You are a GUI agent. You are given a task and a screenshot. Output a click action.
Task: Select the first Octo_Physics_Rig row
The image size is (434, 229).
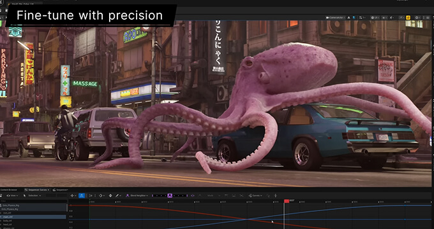(33, 205)
